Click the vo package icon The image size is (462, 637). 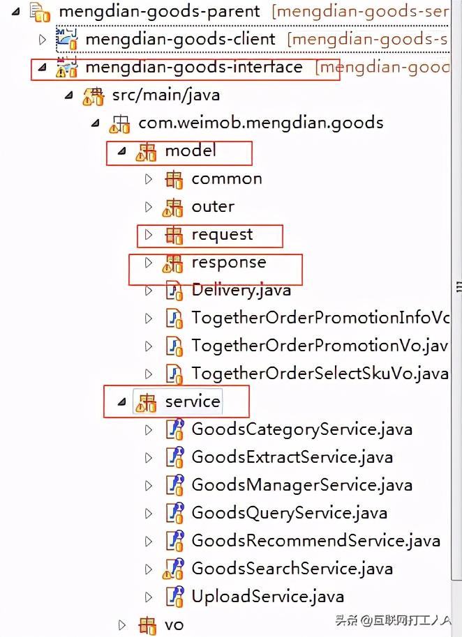tap(147, 625)
